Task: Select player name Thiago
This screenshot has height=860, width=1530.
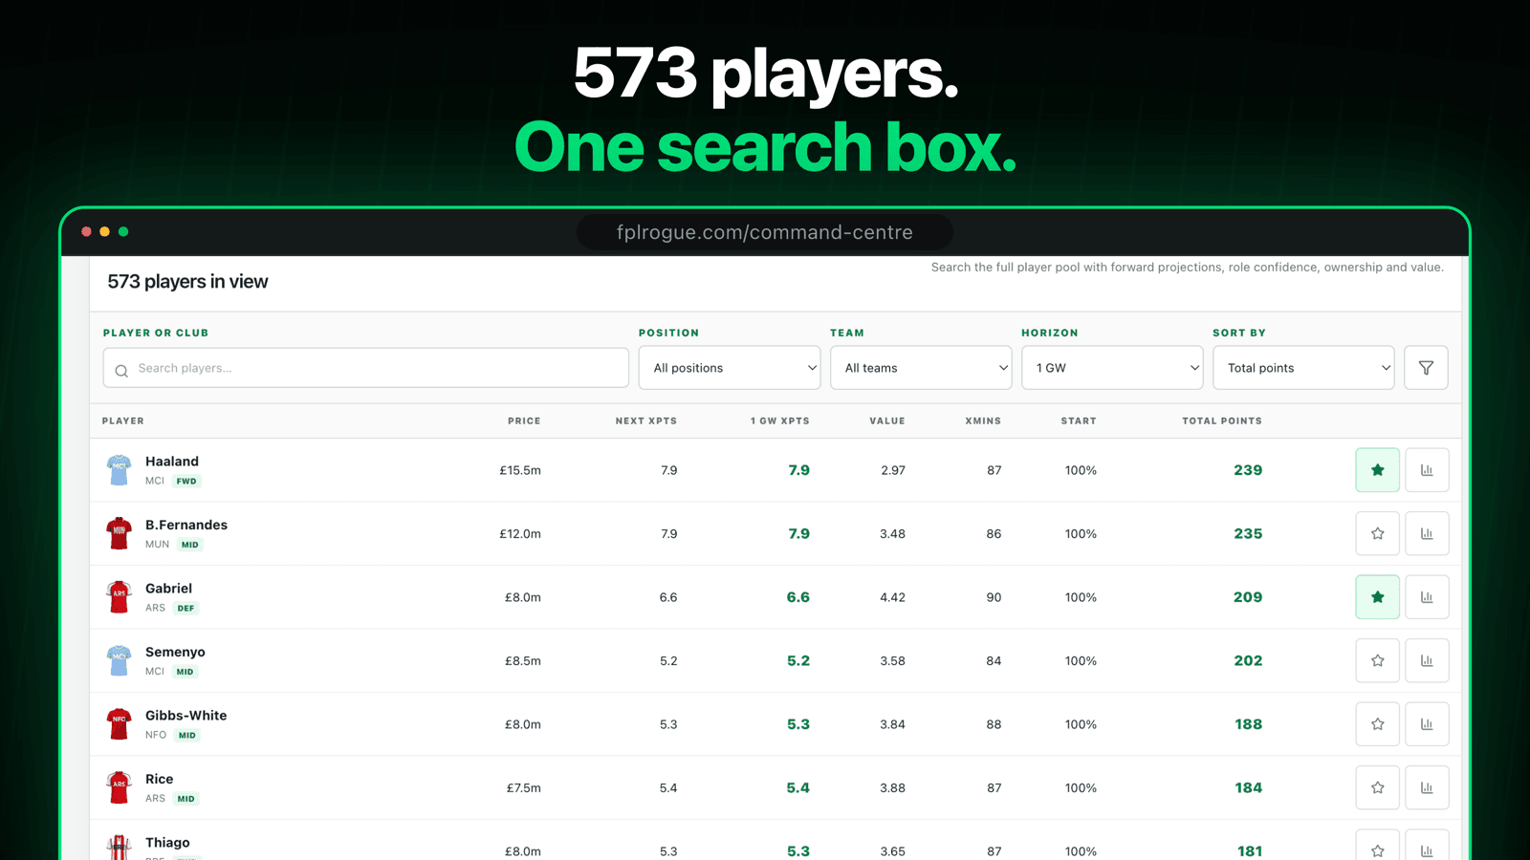Action: pyautogui.click(x=167, y=843)
